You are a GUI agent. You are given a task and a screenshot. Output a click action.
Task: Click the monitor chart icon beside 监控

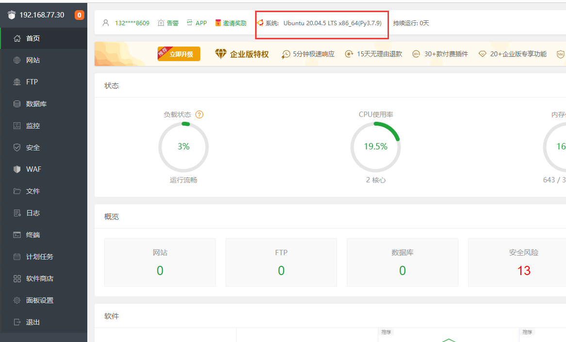pos(17,126)
